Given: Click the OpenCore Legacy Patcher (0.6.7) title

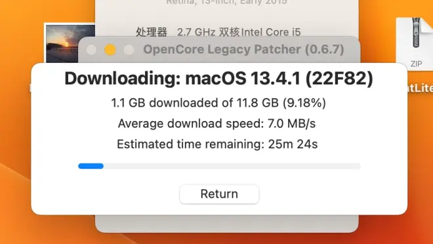Looking at the screenshot, I should click(x=243, y=50).
